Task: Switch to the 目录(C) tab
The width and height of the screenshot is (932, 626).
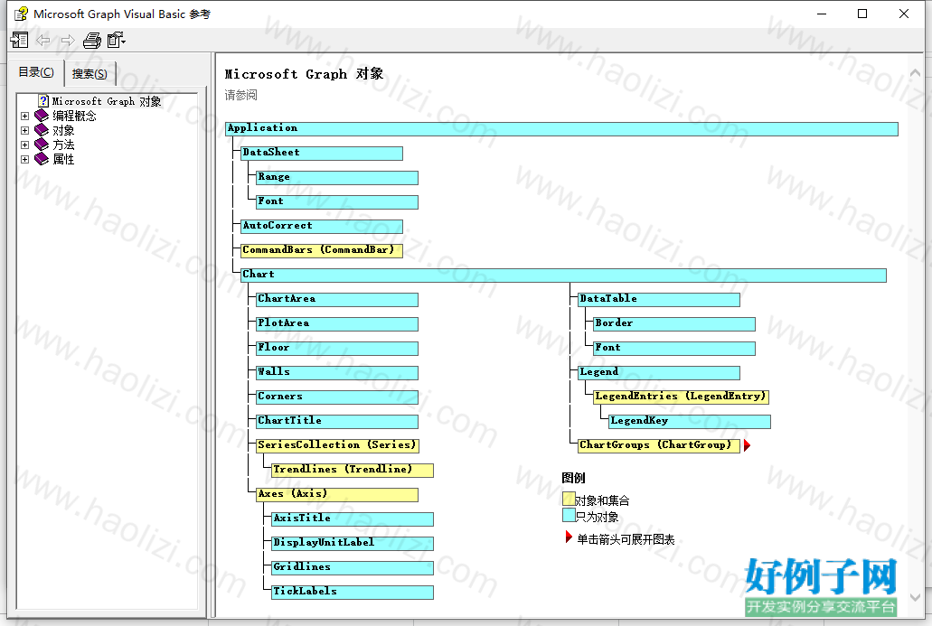Action: coord(36,72)
